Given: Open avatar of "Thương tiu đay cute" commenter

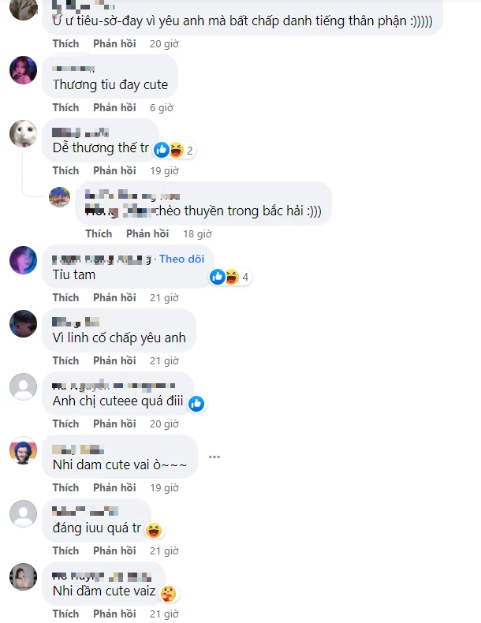Looking at the screenshot, I should pyautogui.click(x=24, y=70).
